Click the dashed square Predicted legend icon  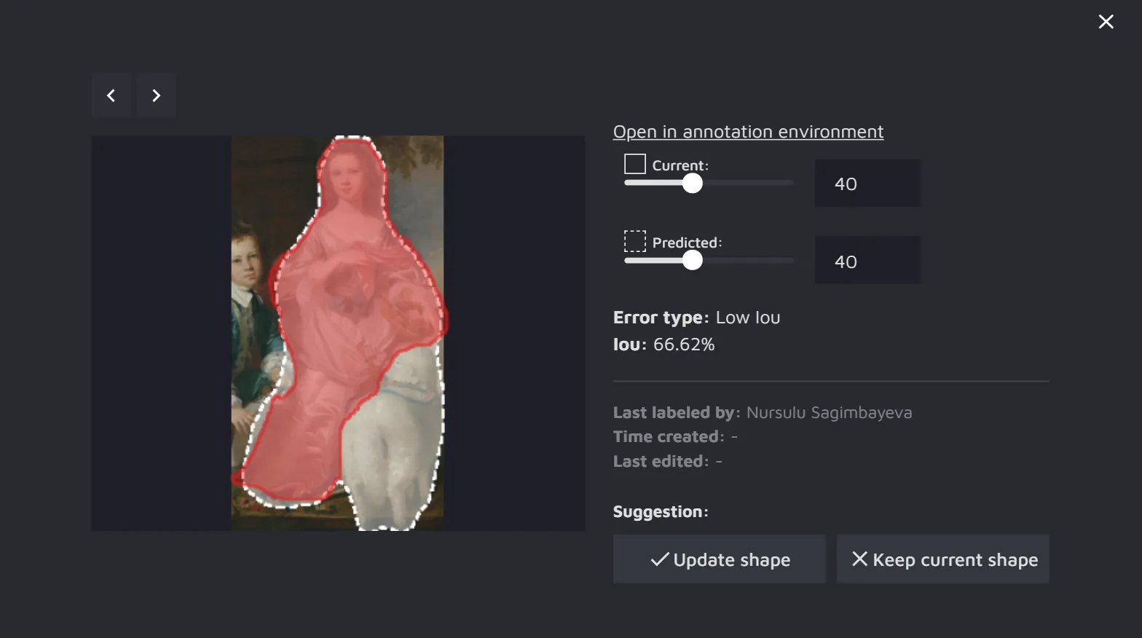[635, 241]
